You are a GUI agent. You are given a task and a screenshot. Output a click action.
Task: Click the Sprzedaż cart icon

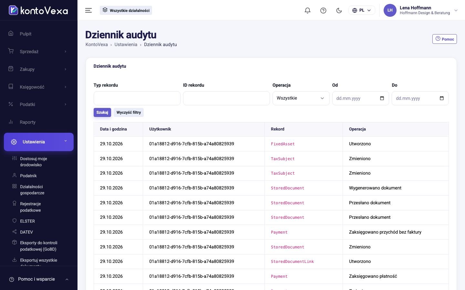point(11,51)
